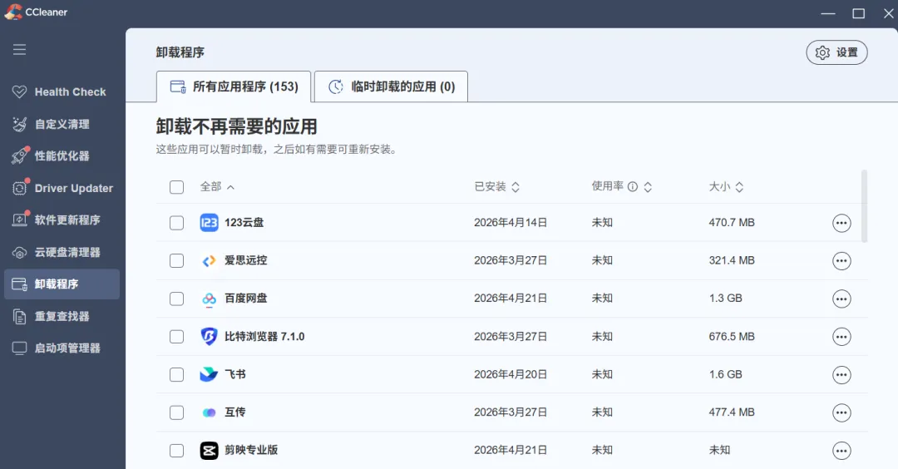The width and height of the screenshot is (898, 469).
Task: Open Health Check heart icon
Action: (19, 91)
